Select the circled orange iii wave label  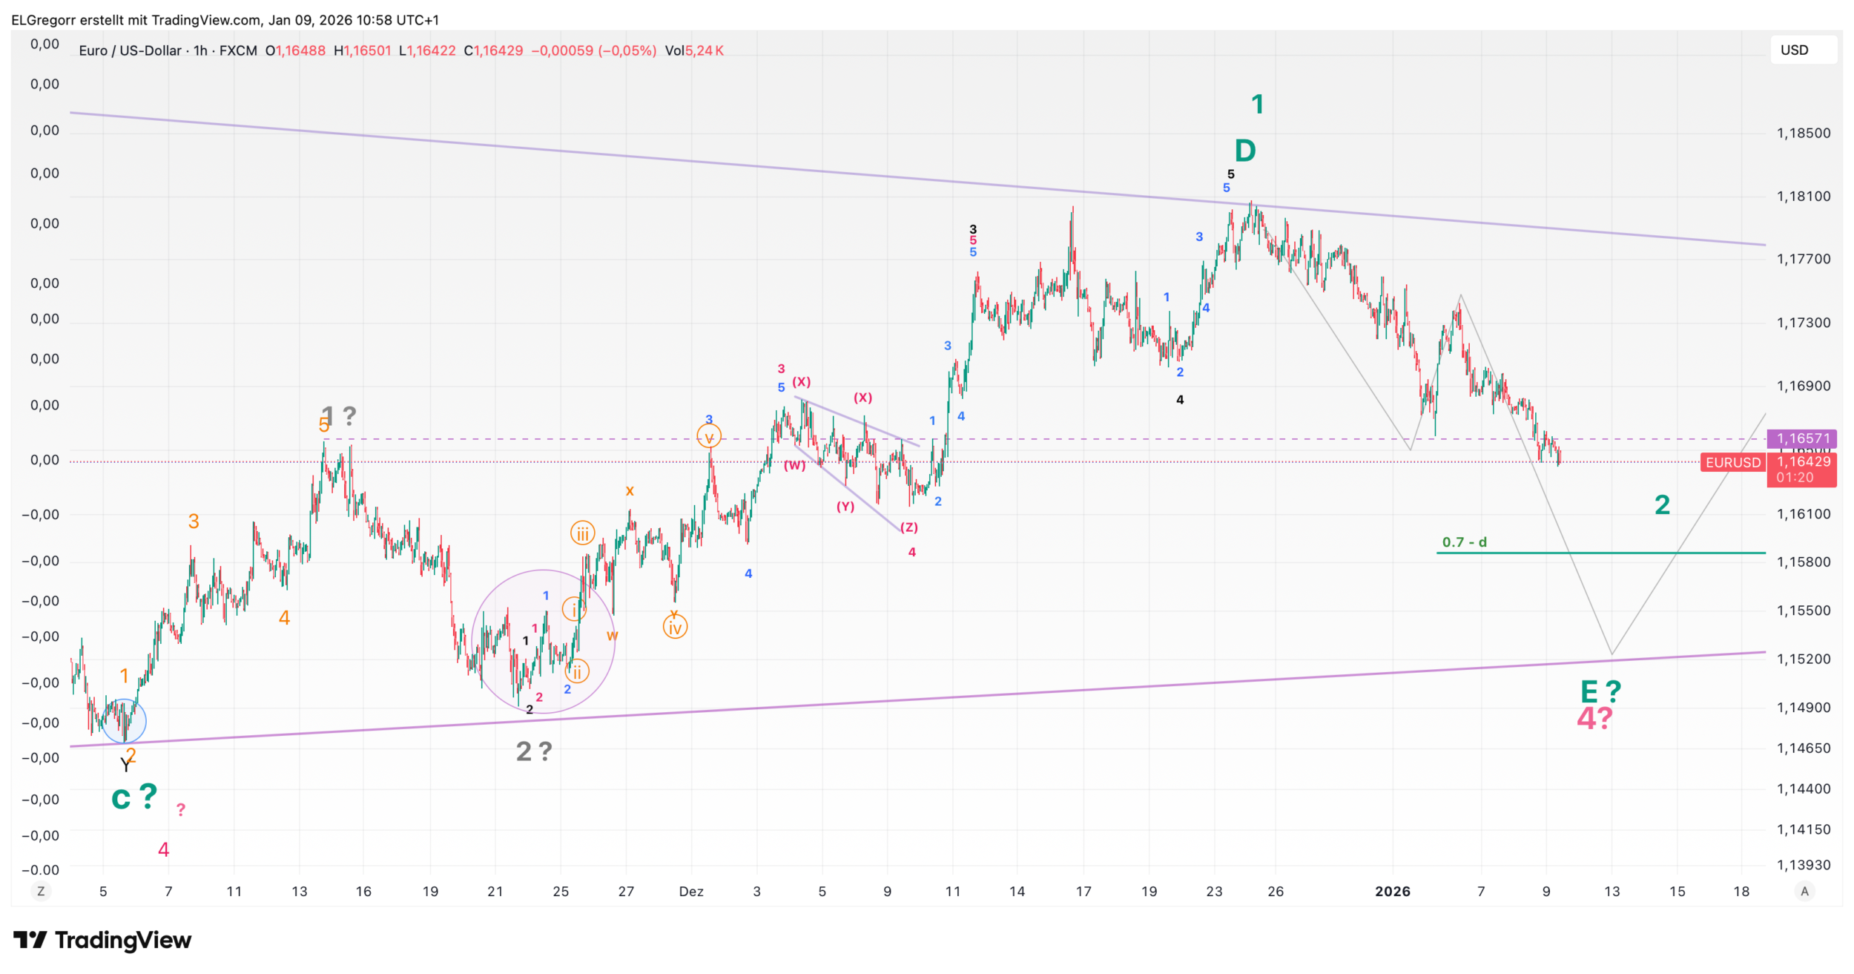click(582, 533)
